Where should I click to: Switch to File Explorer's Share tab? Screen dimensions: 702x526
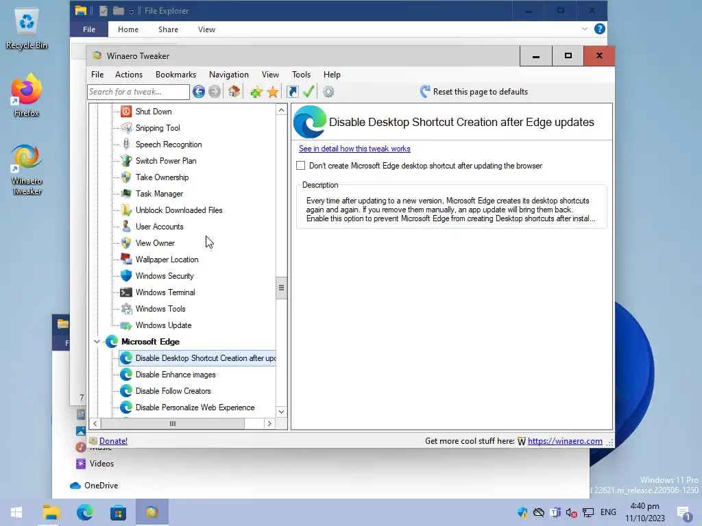click(x=169, y=29)
